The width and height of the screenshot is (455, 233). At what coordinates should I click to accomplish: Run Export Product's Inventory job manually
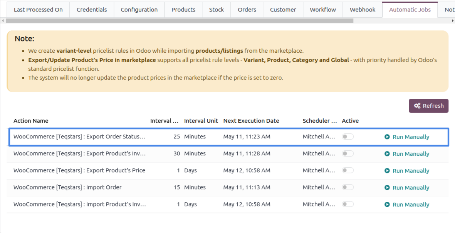click(407, 154)
